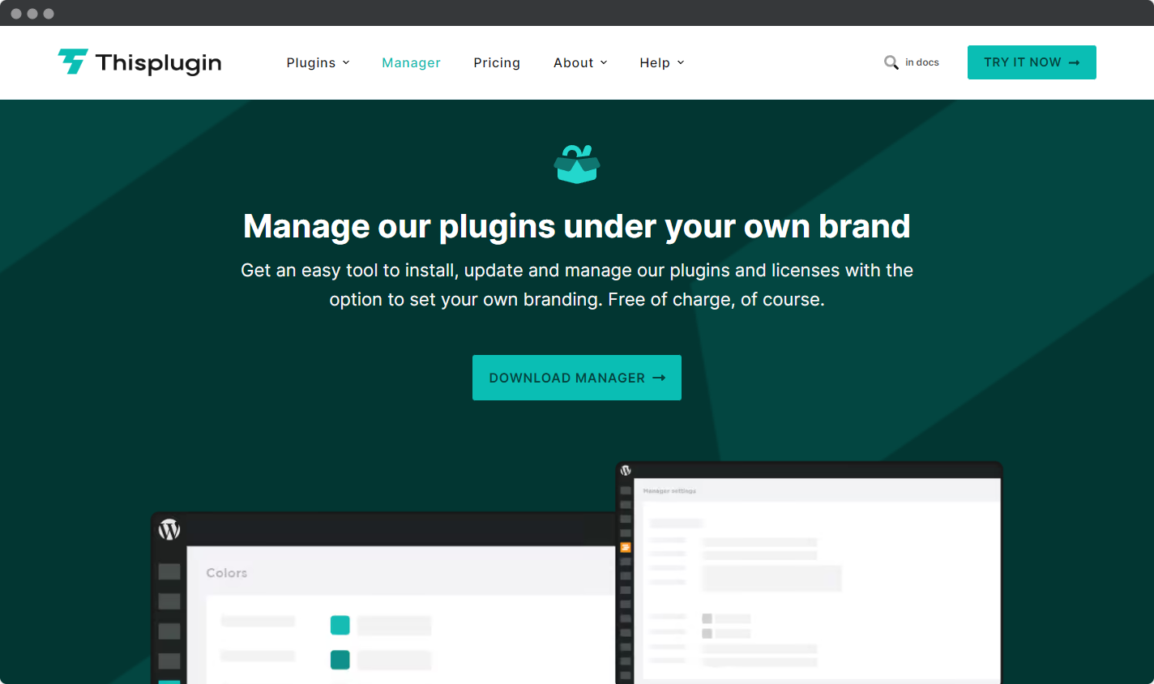Screen dimensions: 1154x684
Task: Click the WordPress logo on the left dashboard mockup
Action: tap(169, 529)
